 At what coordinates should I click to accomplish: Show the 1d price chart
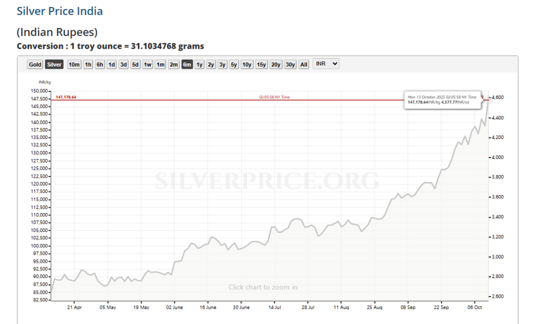[111, 64]
